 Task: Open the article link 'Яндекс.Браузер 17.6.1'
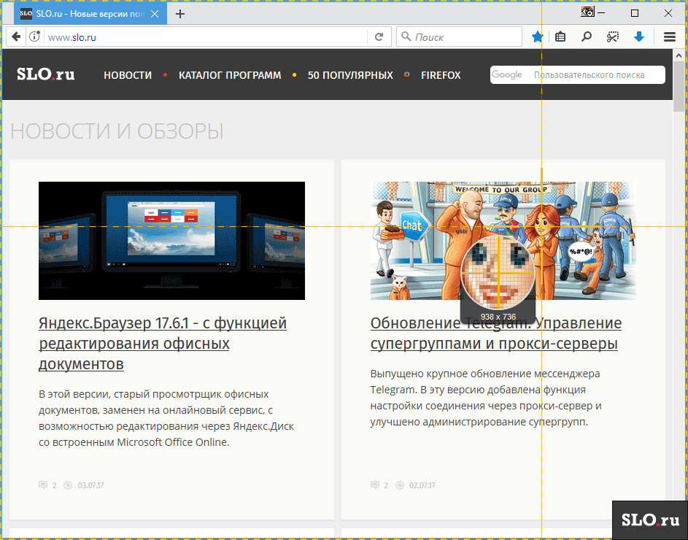[x=163, y=343]
